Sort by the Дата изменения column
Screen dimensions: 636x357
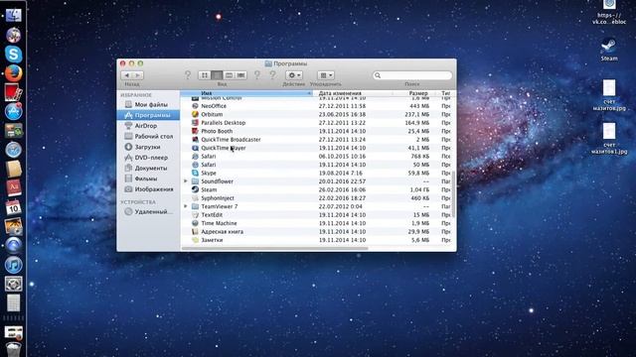pos(354,93)
